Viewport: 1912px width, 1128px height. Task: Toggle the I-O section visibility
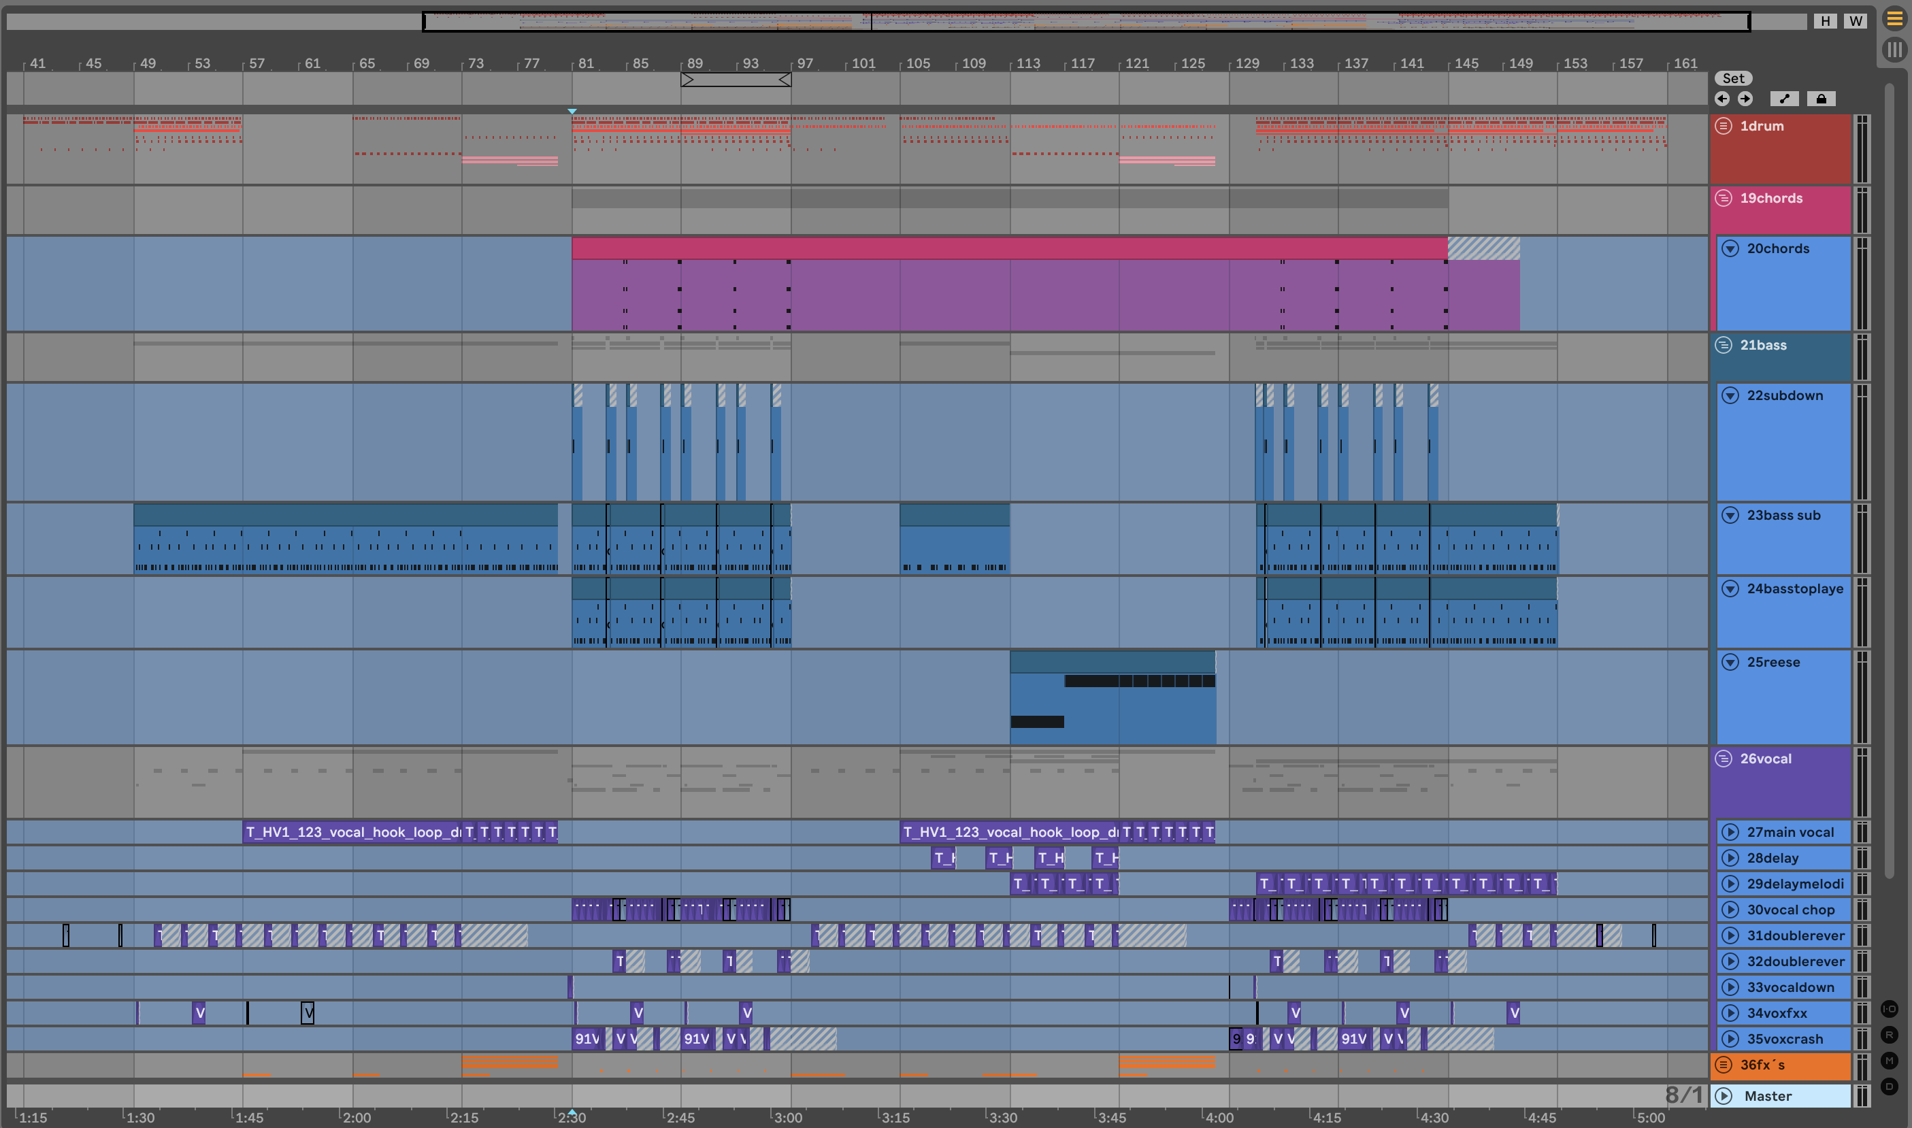1889,1010
